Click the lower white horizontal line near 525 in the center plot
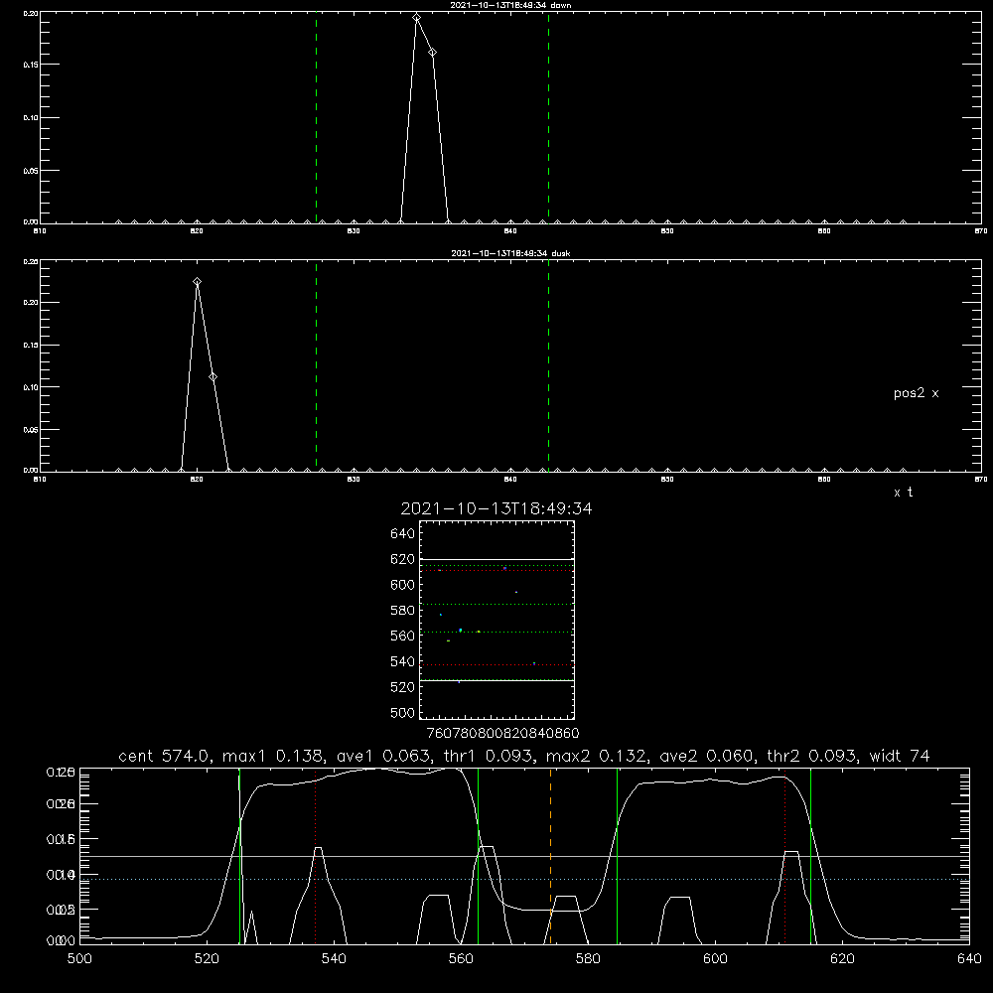The width and height of the screenshot is (993, 993). [496, 680]
